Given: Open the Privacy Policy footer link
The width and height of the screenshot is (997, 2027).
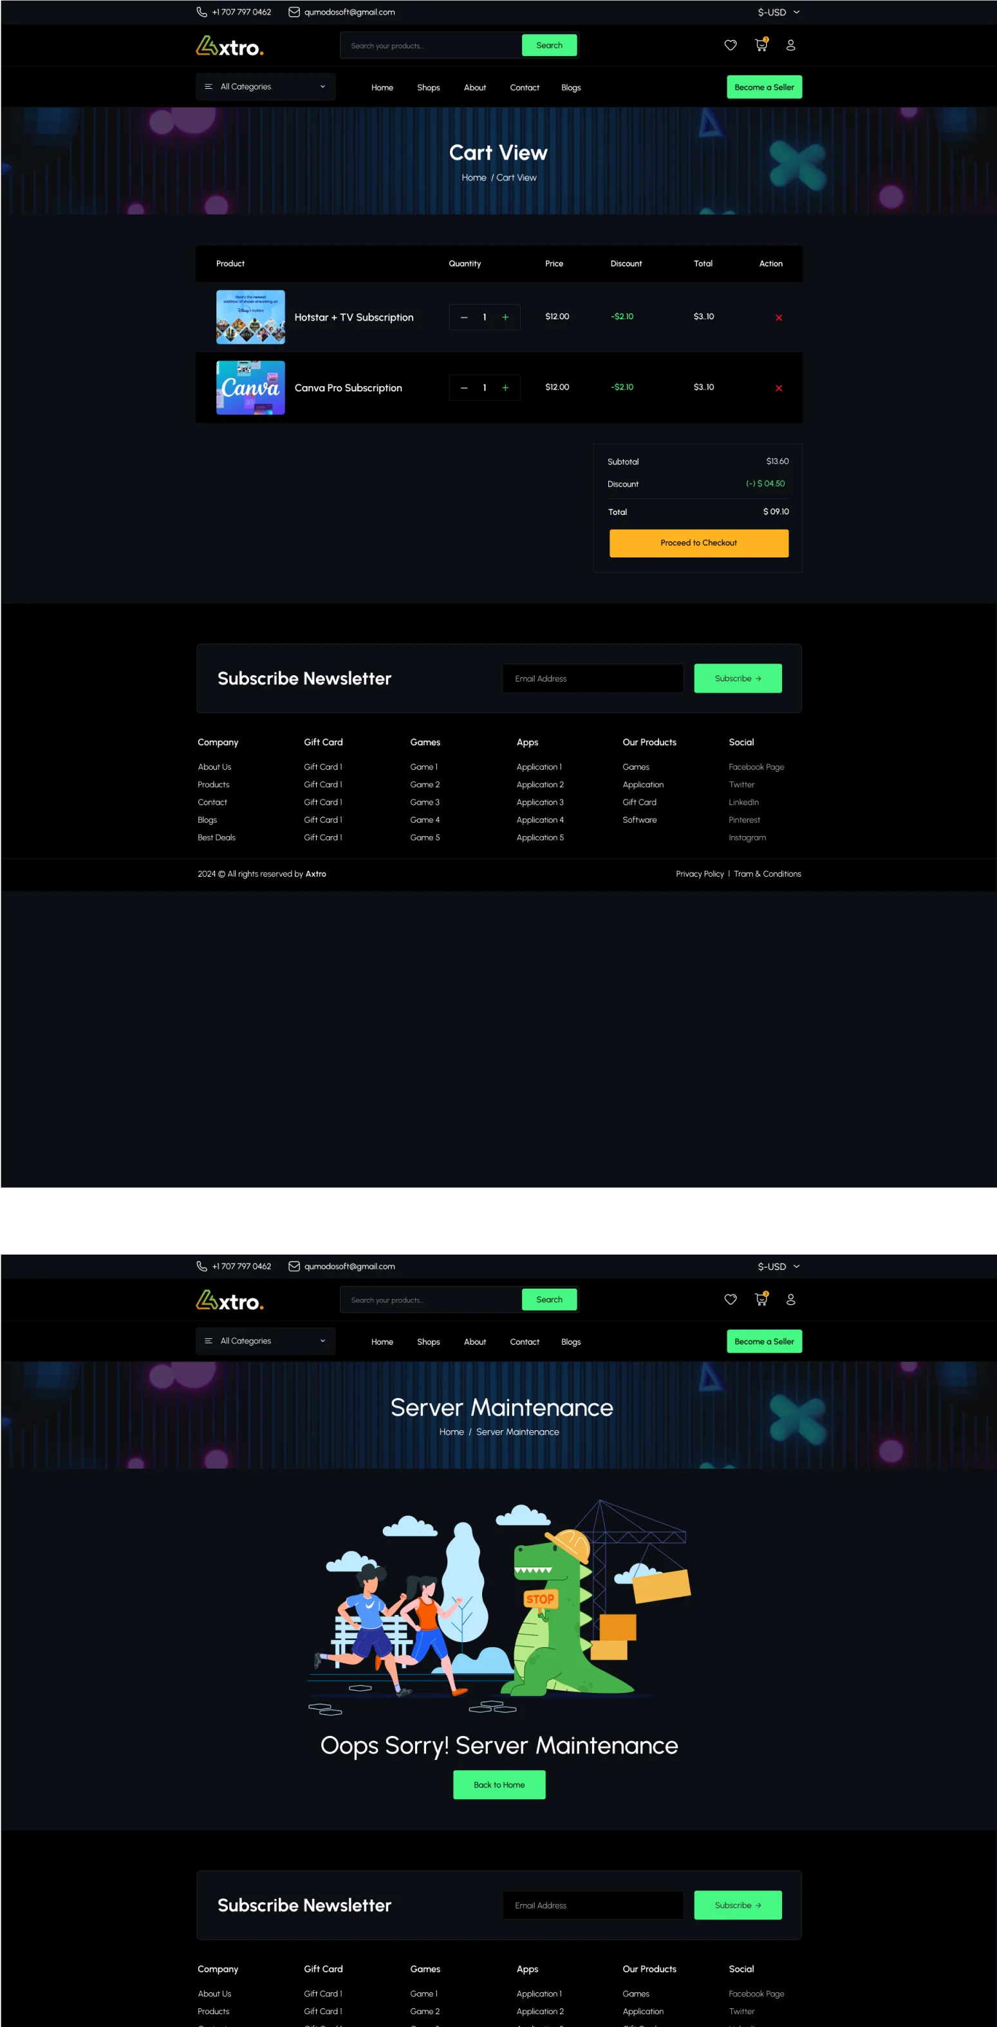Looking at the screenshot, I should point(700,874).
